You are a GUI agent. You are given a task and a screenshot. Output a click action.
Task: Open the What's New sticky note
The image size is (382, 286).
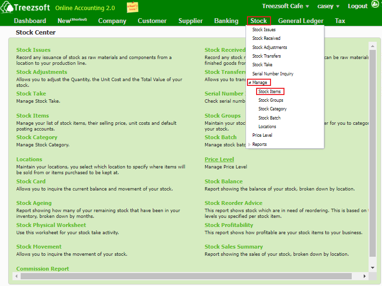pyautogui.click(x=132, y=7)
